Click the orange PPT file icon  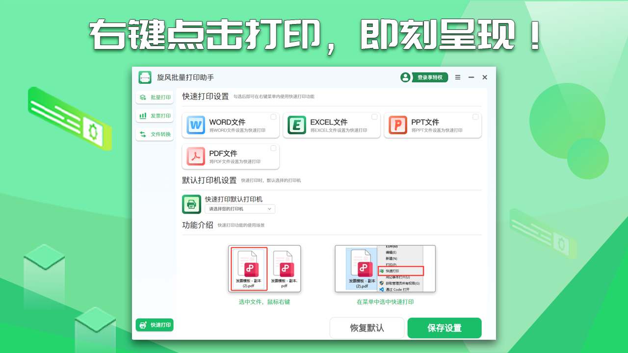click(398, 125)
